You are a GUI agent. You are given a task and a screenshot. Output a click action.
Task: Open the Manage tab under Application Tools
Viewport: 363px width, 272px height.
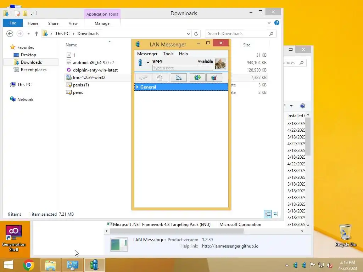point(102,23)
